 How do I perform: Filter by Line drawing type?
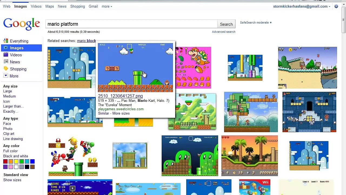tap(13, 139)
